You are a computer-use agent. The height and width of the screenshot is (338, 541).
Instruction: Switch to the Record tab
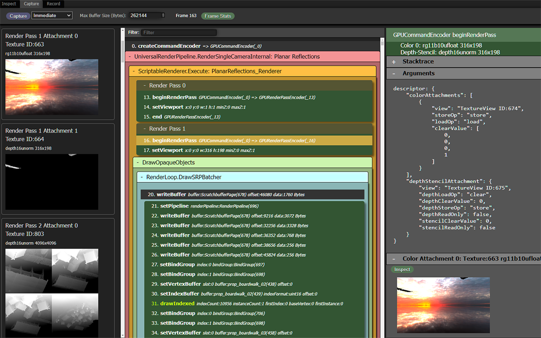pos(53,4)
